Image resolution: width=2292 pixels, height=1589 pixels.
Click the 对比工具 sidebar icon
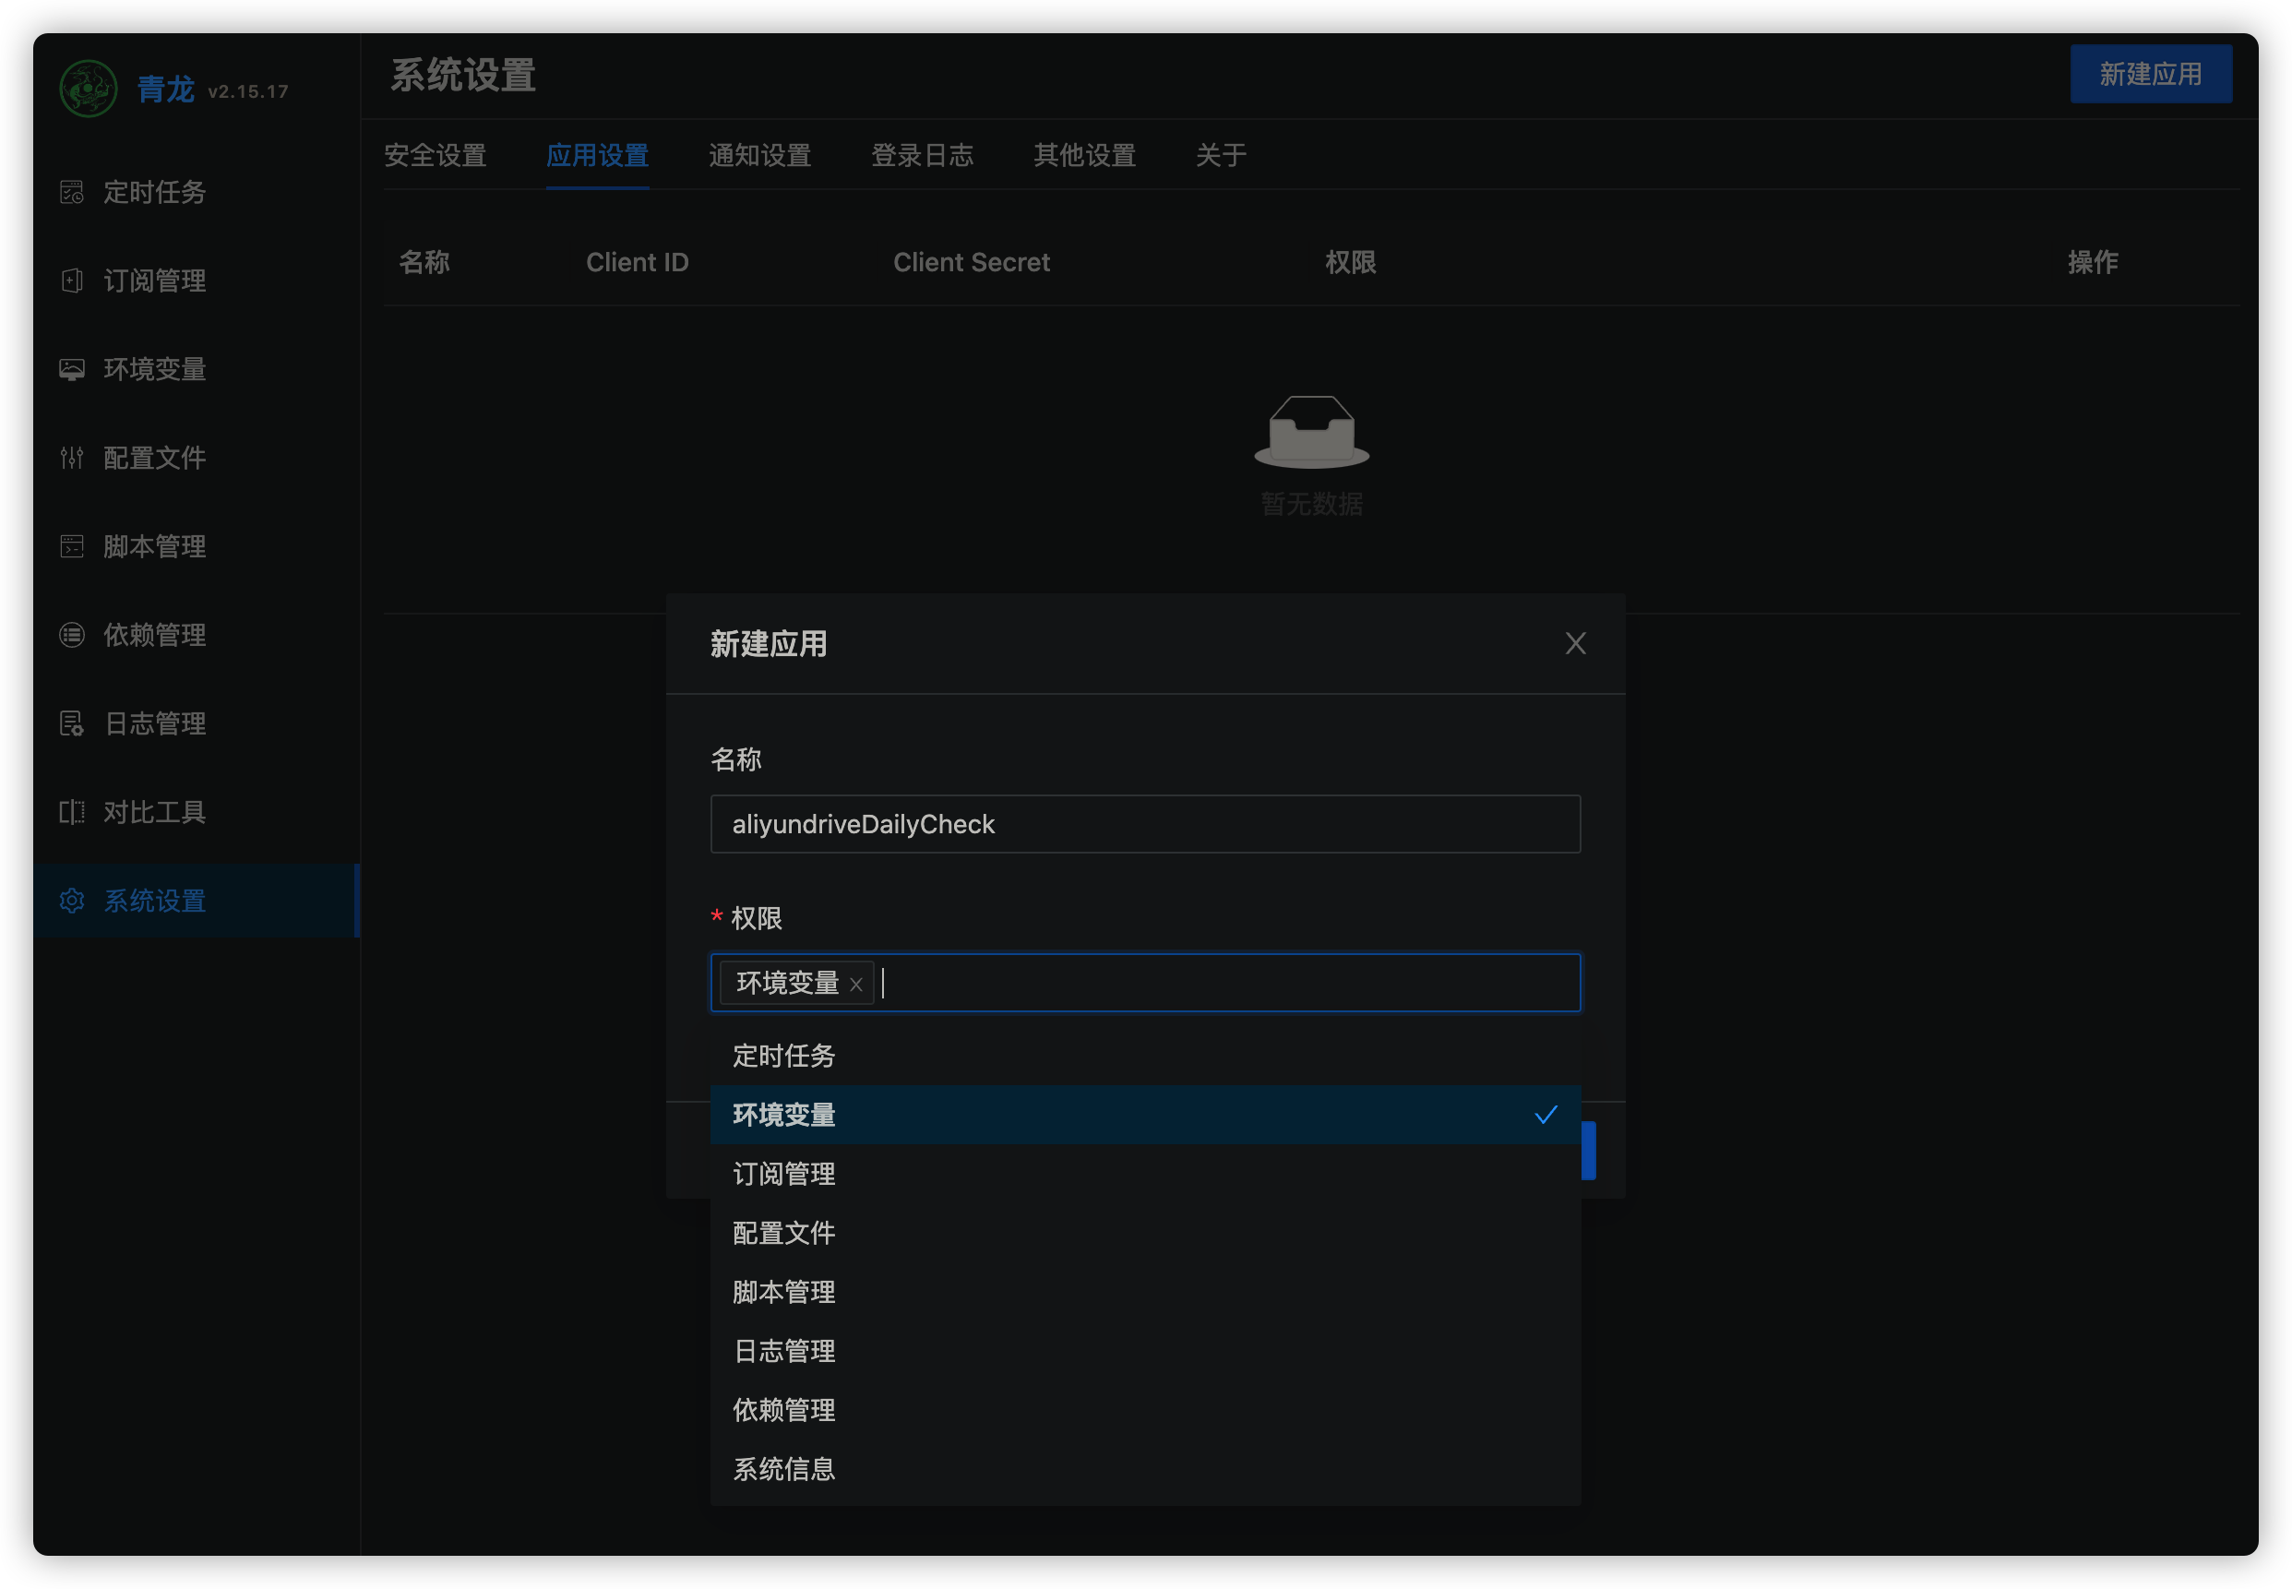72,812
